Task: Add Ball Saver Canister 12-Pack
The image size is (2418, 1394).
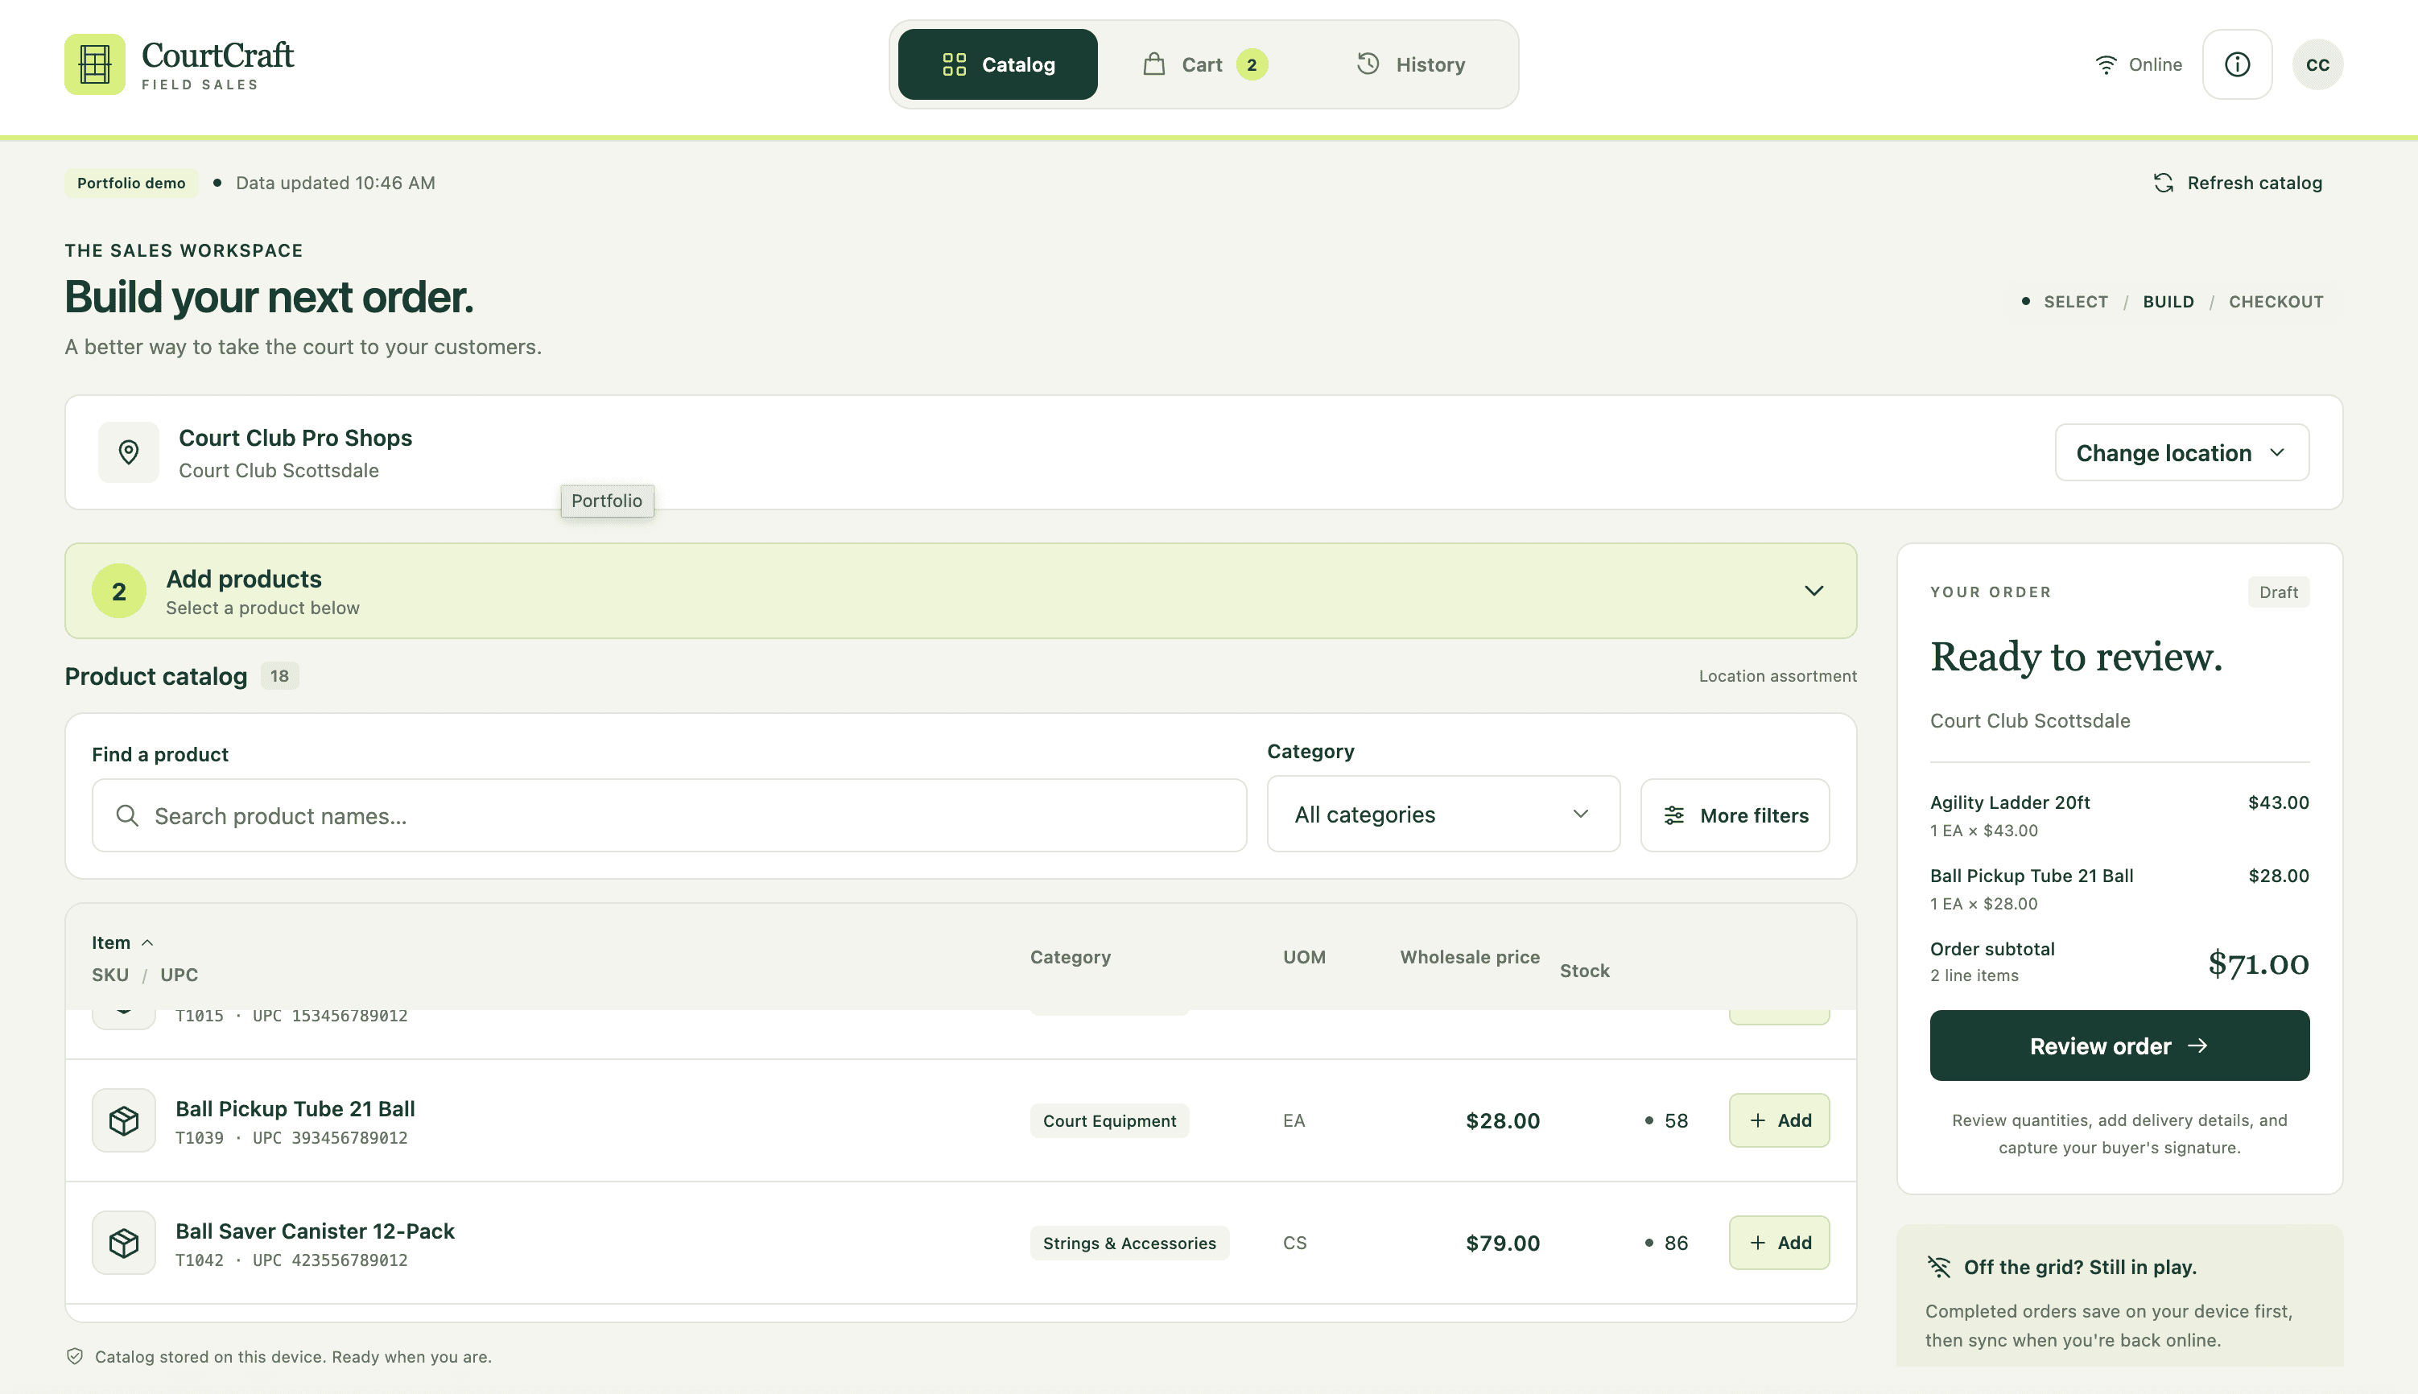Action: point(1779,1242)
